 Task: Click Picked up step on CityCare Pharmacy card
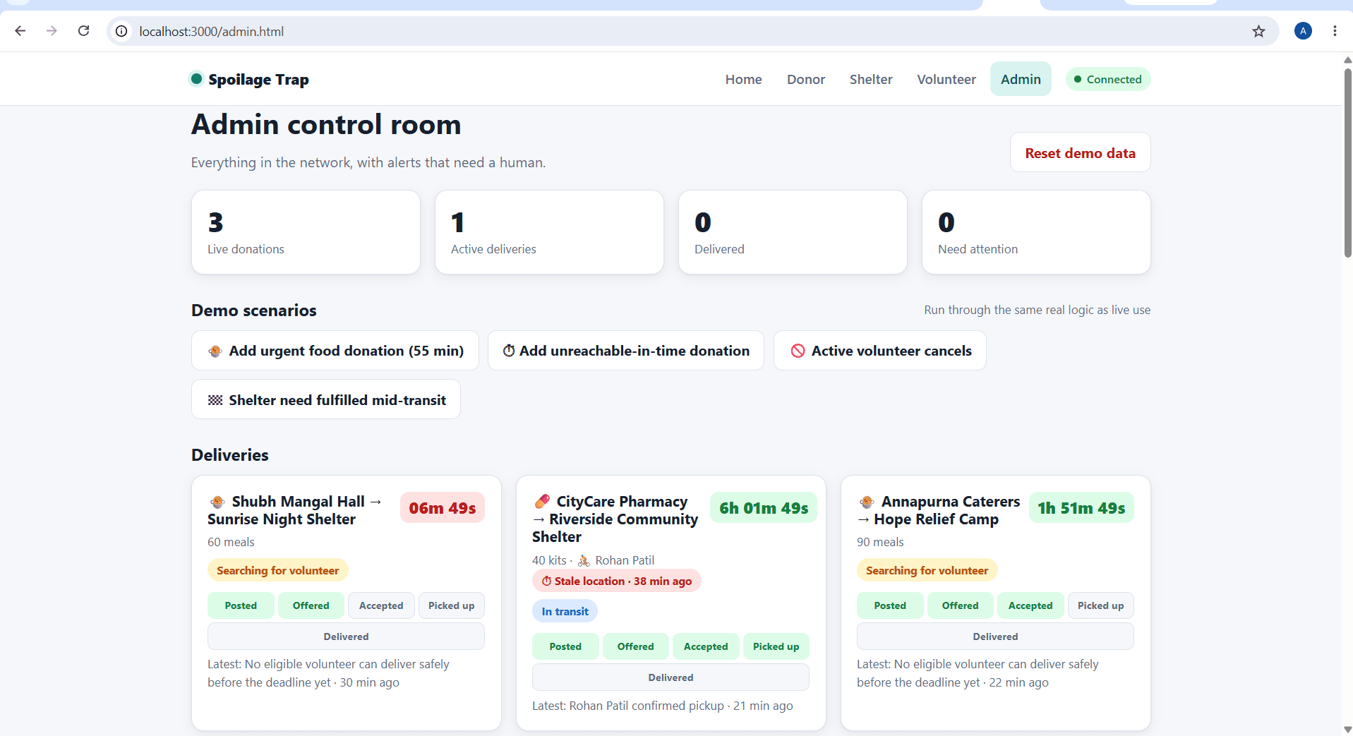pyautogui.click(x=776, y=646)
